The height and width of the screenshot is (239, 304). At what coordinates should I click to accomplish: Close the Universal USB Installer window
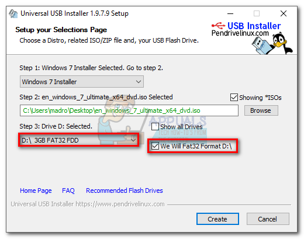coord(284,13)
